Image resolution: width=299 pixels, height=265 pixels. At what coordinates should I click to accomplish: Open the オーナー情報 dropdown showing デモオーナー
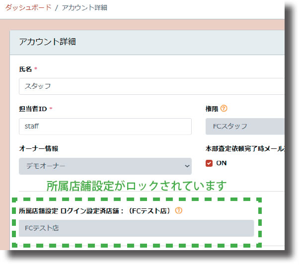click(x=105, y=166)
